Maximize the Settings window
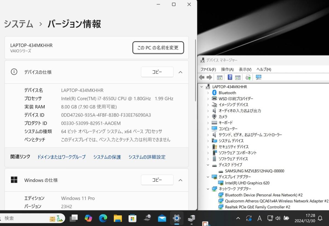This screenshot has width=329, height=226. 174,4
